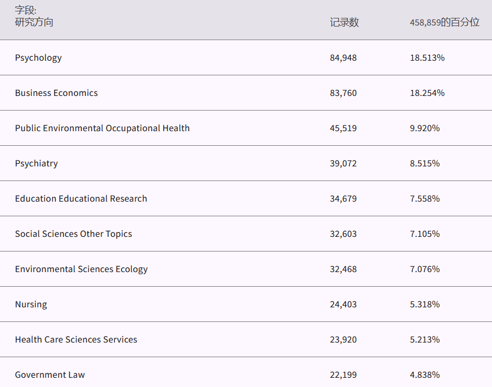
Task: Select the Government Law entry
Action: coord(50,375)
